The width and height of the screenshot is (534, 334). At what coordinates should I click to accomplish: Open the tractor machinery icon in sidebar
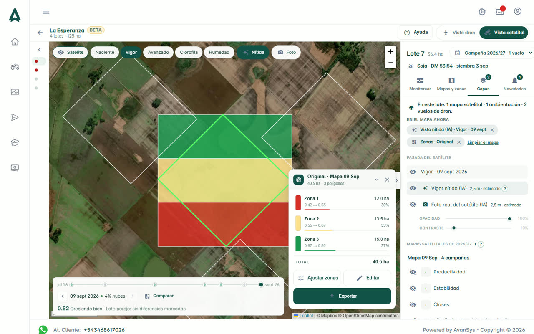(x=15, y=67)
